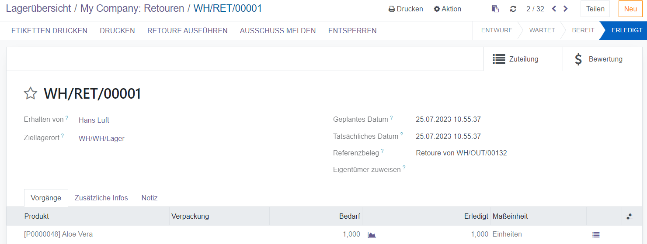Go to next record arrow

click(566, 9)
